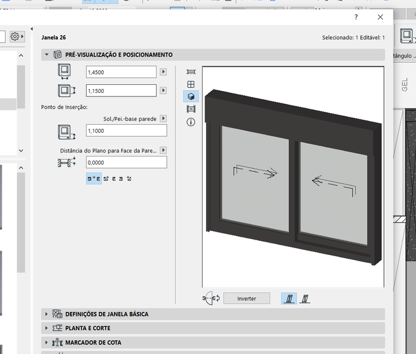Click lower list scroll-up arrow in left panel

pos(21,167)
